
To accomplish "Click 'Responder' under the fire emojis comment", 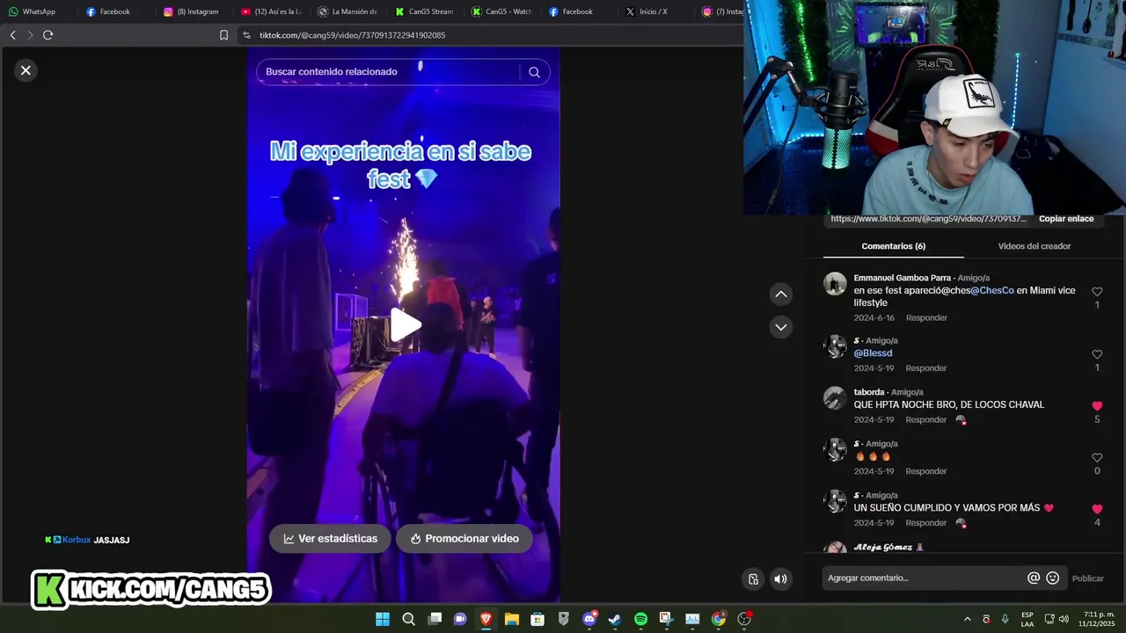I will point(926,471).
